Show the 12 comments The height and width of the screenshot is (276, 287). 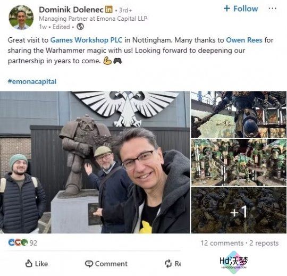(x=222, y=243)
